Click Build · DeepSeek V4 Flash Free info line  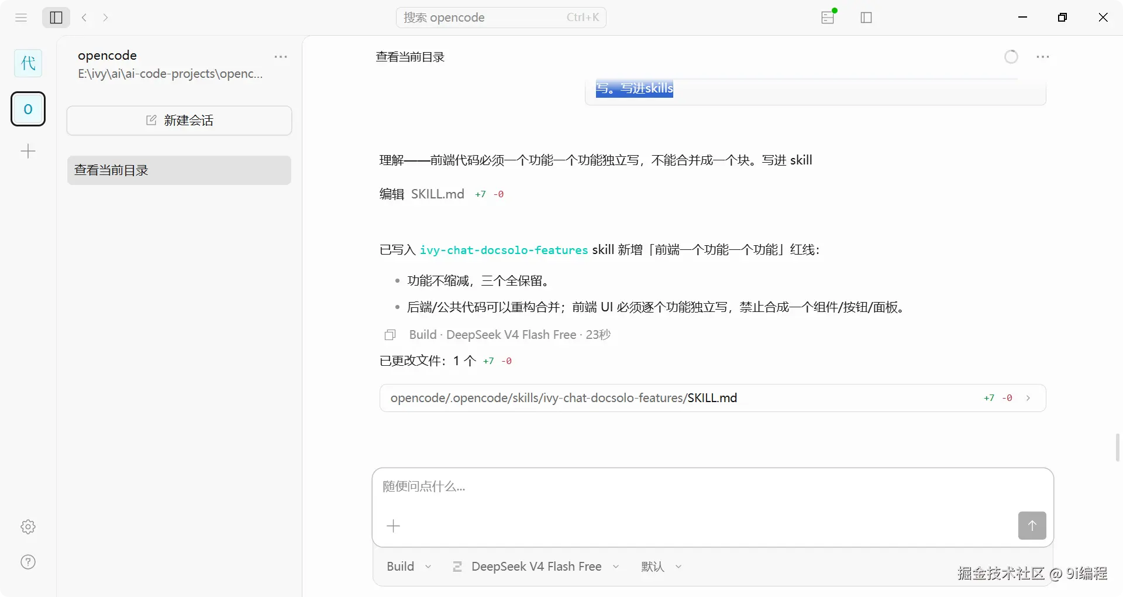[x=509, y=335]
